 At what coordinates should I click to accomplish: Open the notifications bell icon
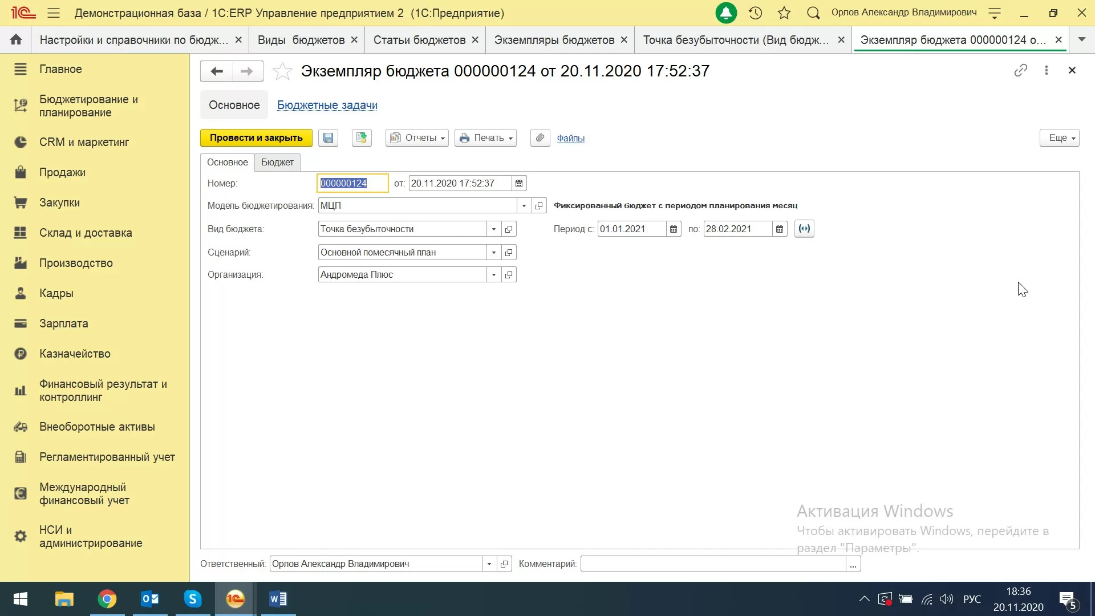click(726, 13)
